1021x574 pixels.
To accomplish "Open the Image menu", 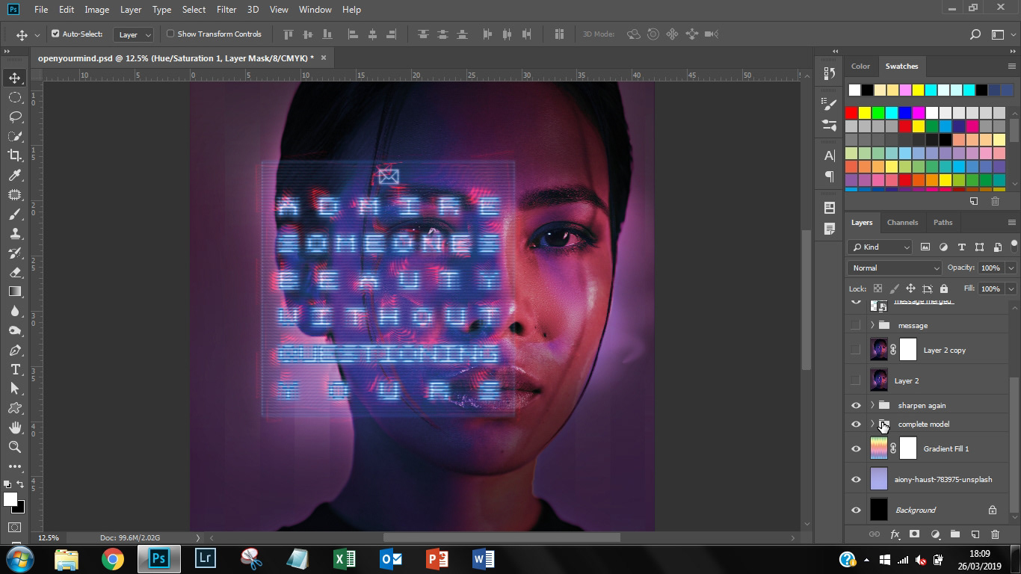I will (x=96, y=10).
